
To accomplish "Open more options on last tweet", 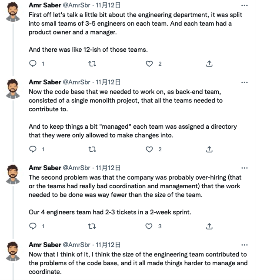I will (244, 245).
